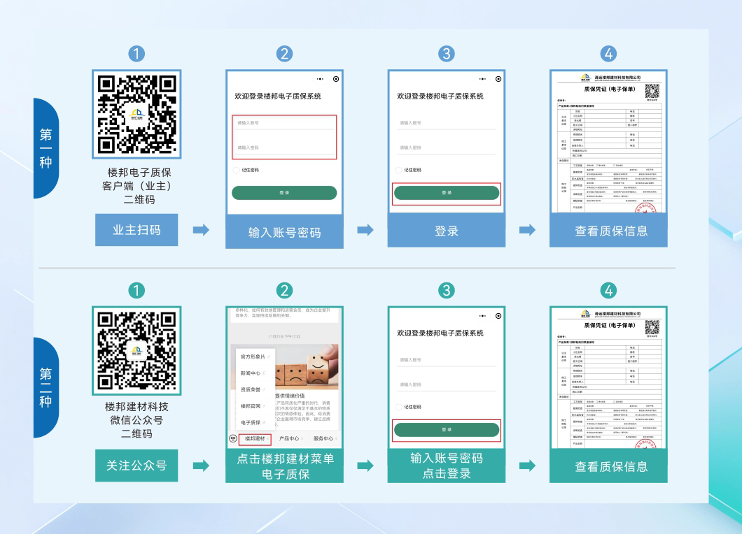Click the 第一种 side tab
The image size is (742, 534).
tap(46, 148)
